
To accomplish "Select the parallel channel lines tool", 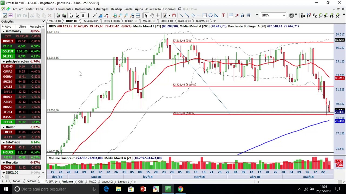I will (193, 15).
